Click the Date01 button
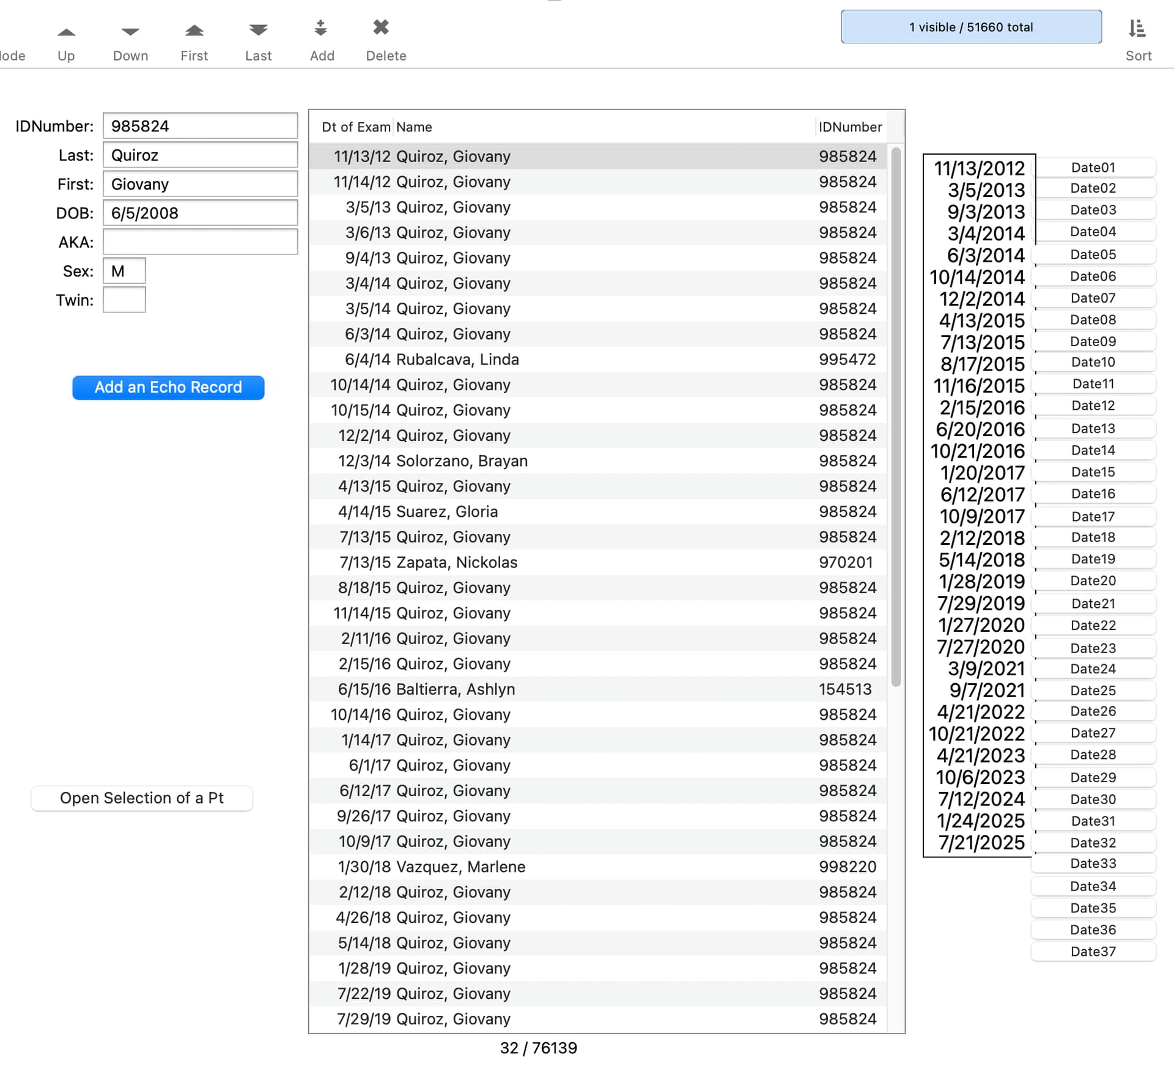Viewport: 1174px width, 1080px height. 1093,168
